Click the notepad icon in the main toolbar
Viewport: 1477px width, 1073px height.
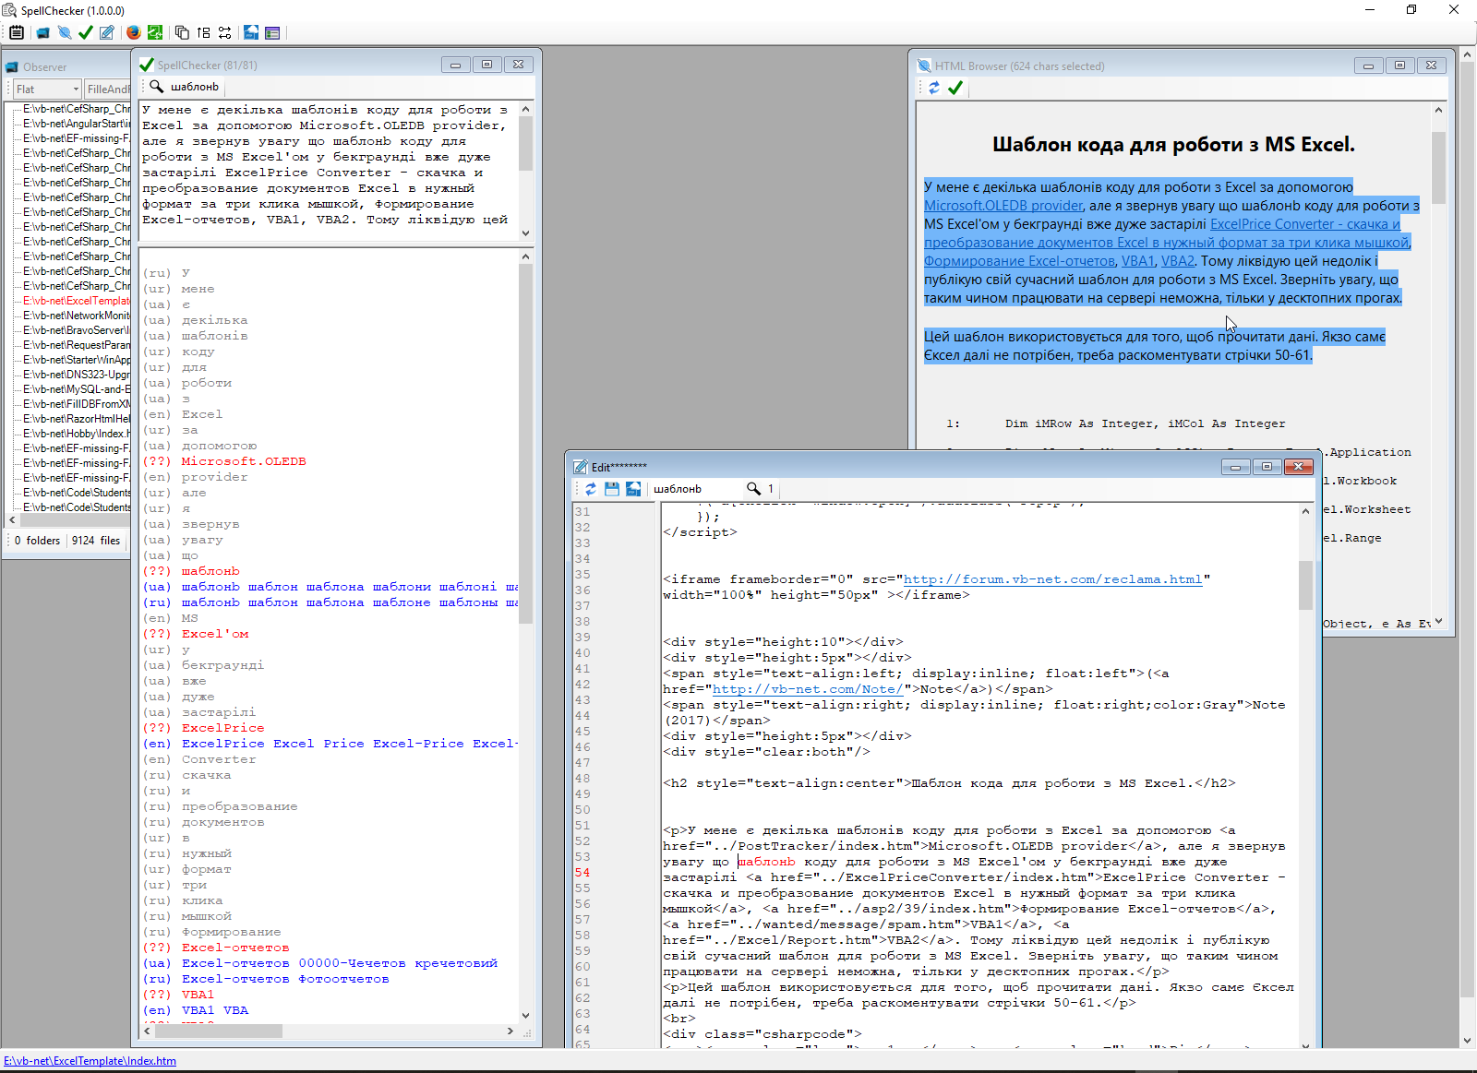(17, 32)
